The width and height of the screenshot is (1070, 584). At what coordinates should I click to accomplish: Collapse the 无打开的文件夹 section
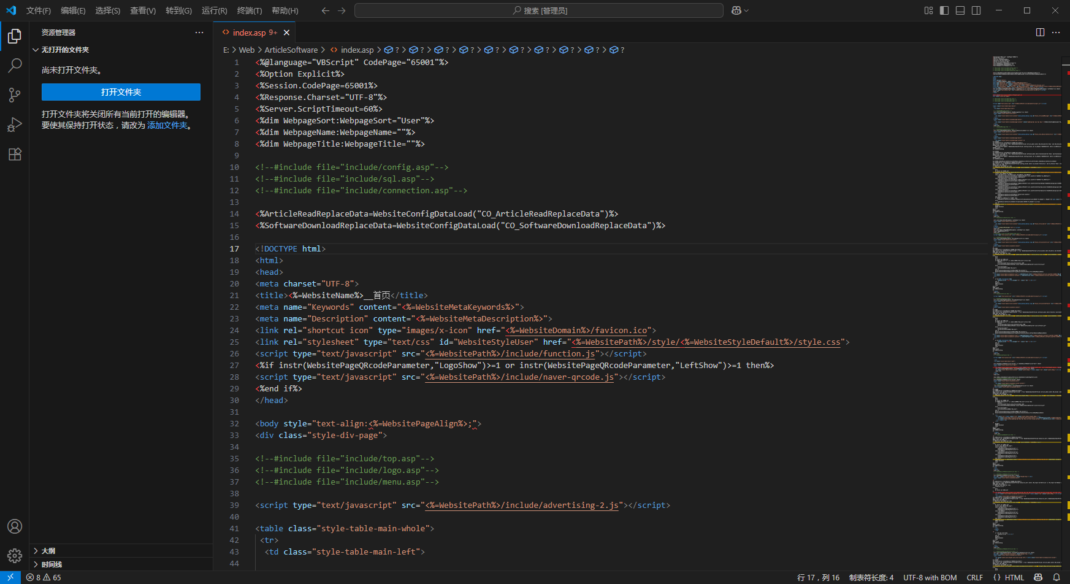[x=65, y=50]
